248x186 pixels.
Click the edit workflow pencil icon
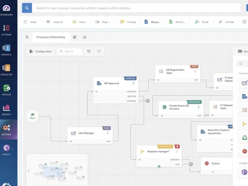[74, 37]
